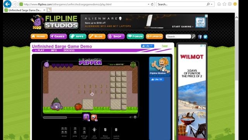Open Flipline's Facebook page icon
This screenshot has width=248, height=140.
pos(200,37)
